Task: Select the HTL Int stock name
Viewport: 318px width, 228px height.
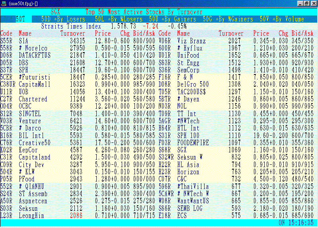Action: click(188, 128)
